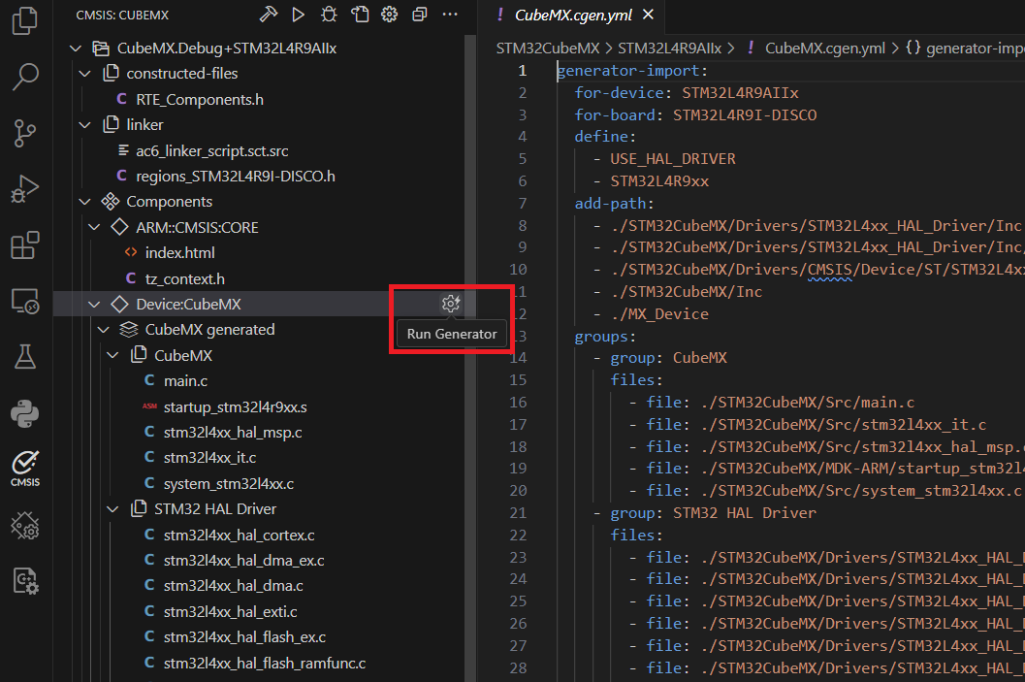Collapse the Components node
This screenshot has width=1025, height=682.
pyautogui.click(x=85, y=202)
